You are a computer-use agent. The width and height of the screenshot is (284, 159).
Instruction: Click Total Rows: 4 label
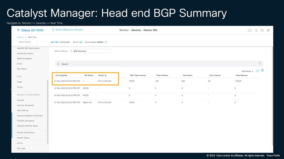(x=247, y=71)
